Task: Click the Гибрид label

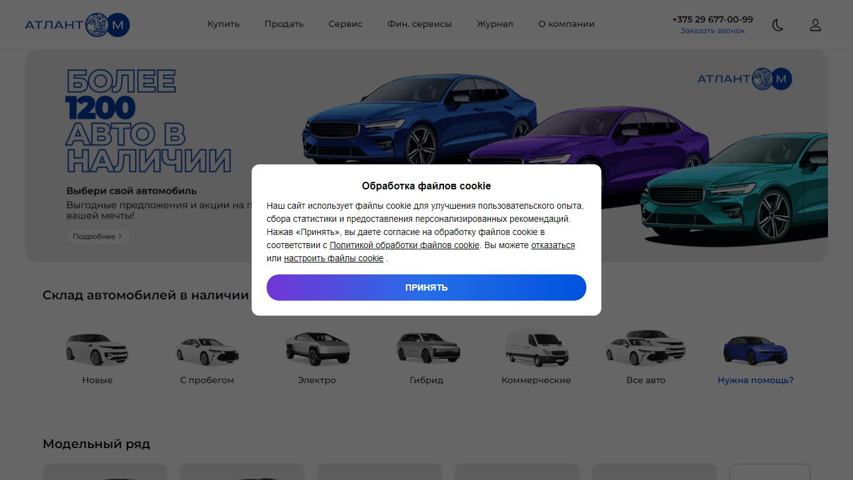Action: [x=426, y=380]
